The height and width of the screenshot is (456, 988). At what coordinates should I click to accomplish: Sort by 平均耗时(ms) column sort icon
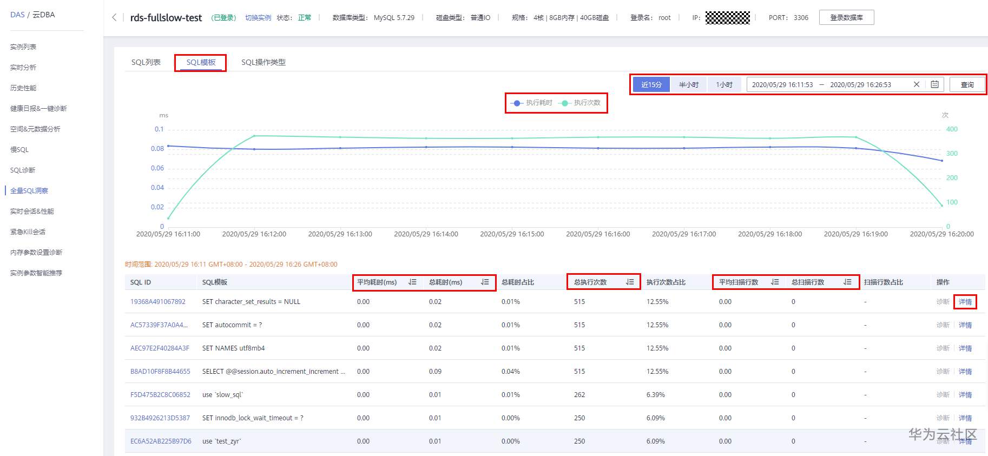[x=412, y=282]
